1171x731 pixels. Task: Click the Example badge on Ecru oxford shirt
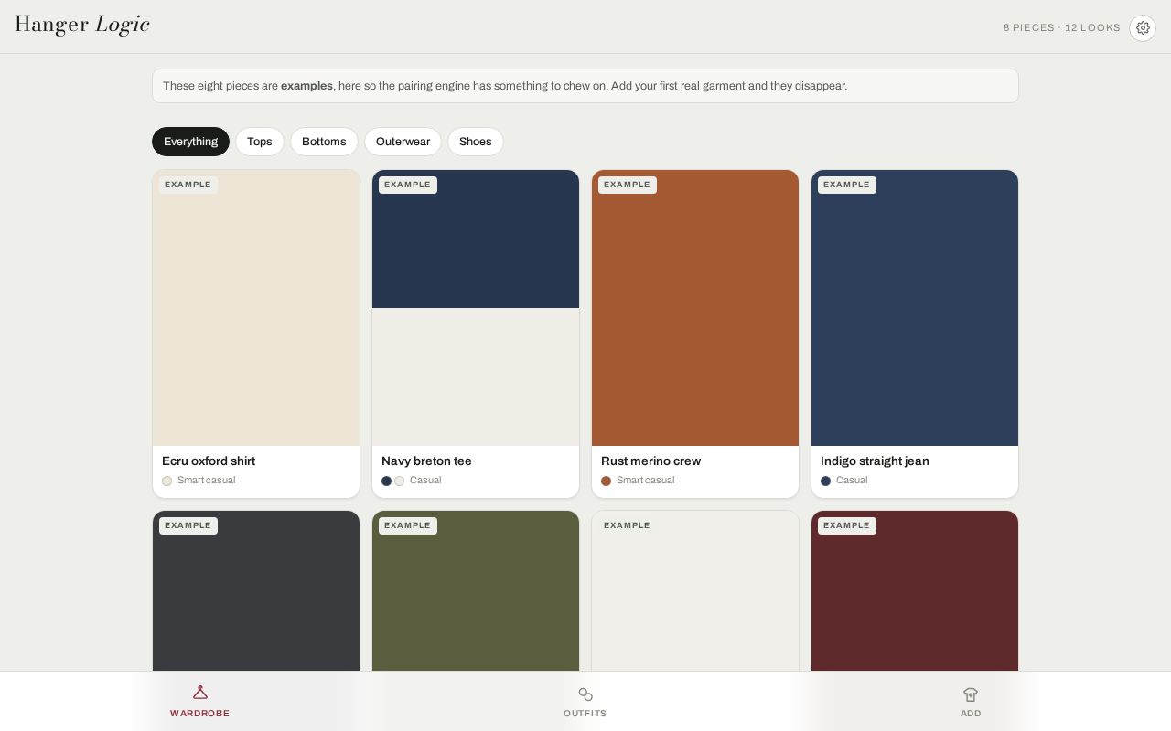(188, 185)
